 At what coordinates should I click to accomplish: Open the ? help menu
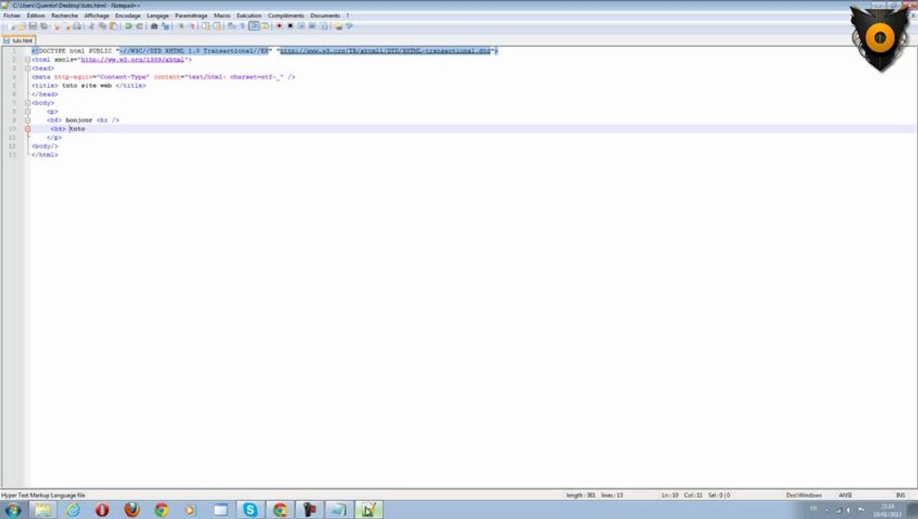click(348, 15)
